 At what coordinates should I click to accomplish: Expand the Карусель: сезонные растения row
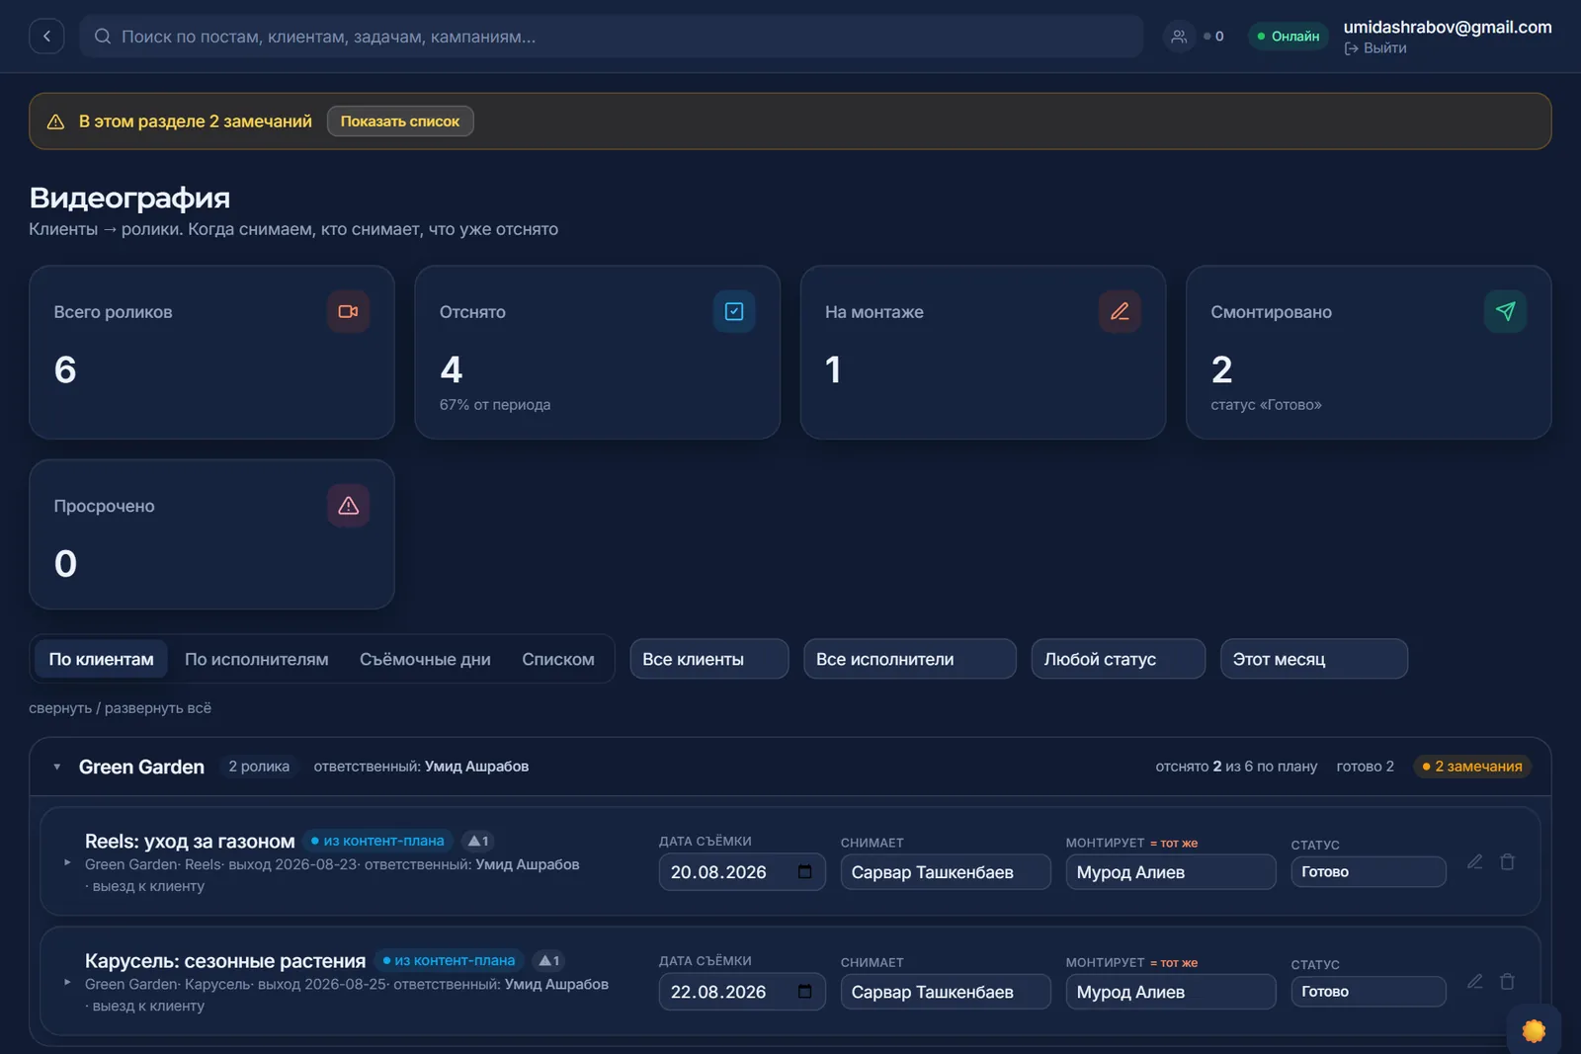tap(67, 982)
